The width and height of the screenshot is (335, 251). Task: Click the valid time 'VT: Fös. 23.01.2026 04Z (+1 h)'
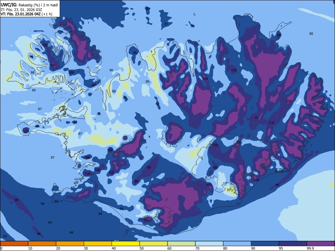(26, 14)
